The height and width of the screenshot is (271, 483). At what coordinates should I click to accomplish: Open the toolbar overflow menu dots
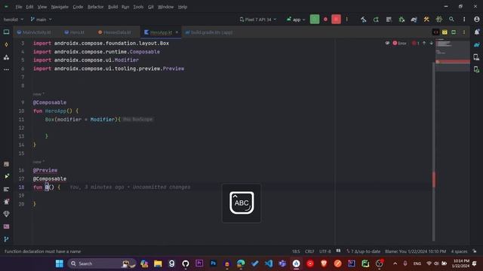[x=464, y=20]
